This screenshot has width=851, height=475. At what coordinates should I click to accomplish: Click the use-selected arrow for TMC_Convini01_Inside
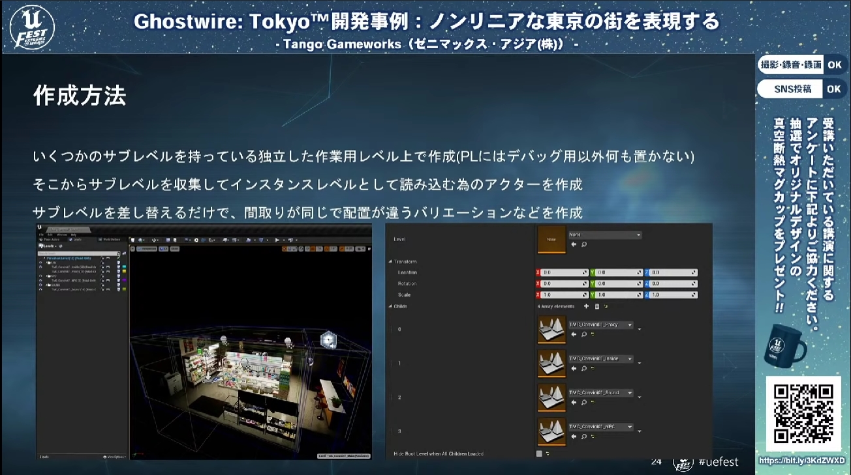[x=574, y=368]
